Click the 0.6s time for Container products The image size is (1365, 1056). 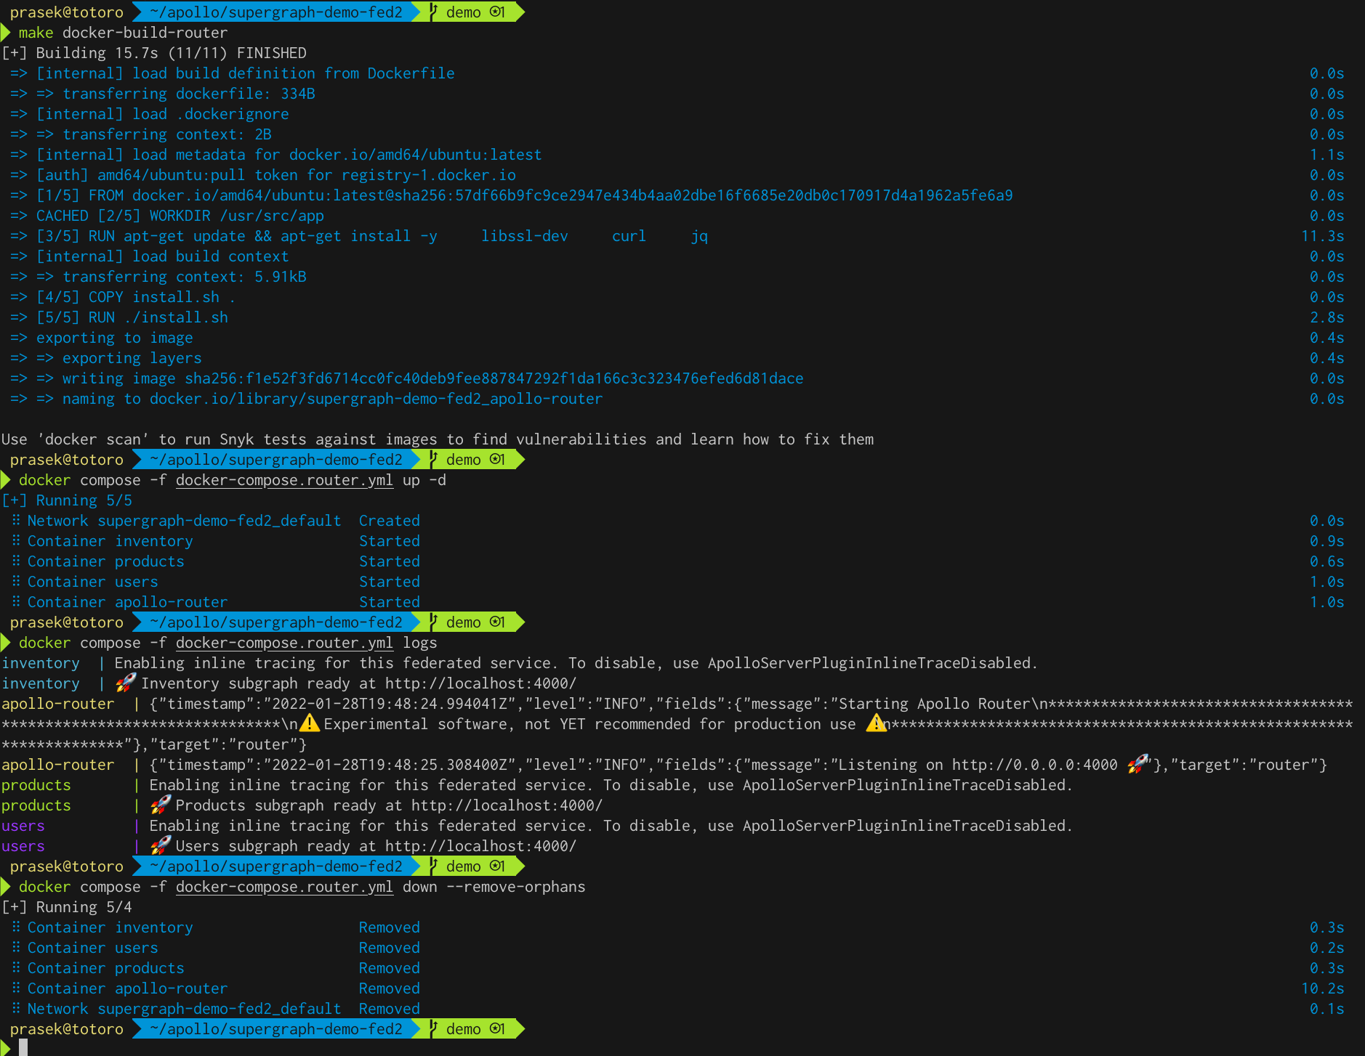tap(1326, 561)
